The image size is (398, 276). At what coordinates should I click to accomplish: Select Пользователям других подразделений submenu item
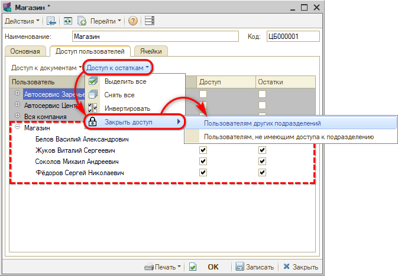pos(262,123)
